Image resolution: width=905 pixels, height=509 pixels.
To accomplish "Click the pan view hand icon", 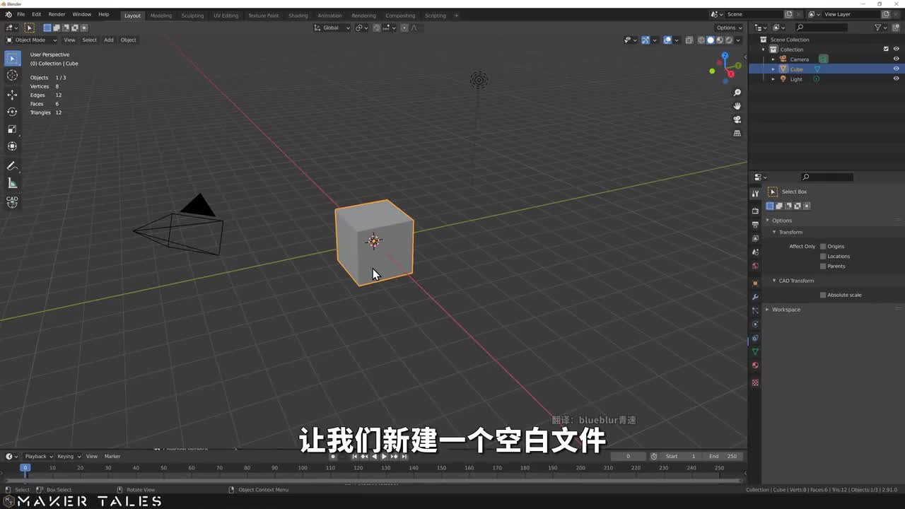I will [x=737, y=106].
